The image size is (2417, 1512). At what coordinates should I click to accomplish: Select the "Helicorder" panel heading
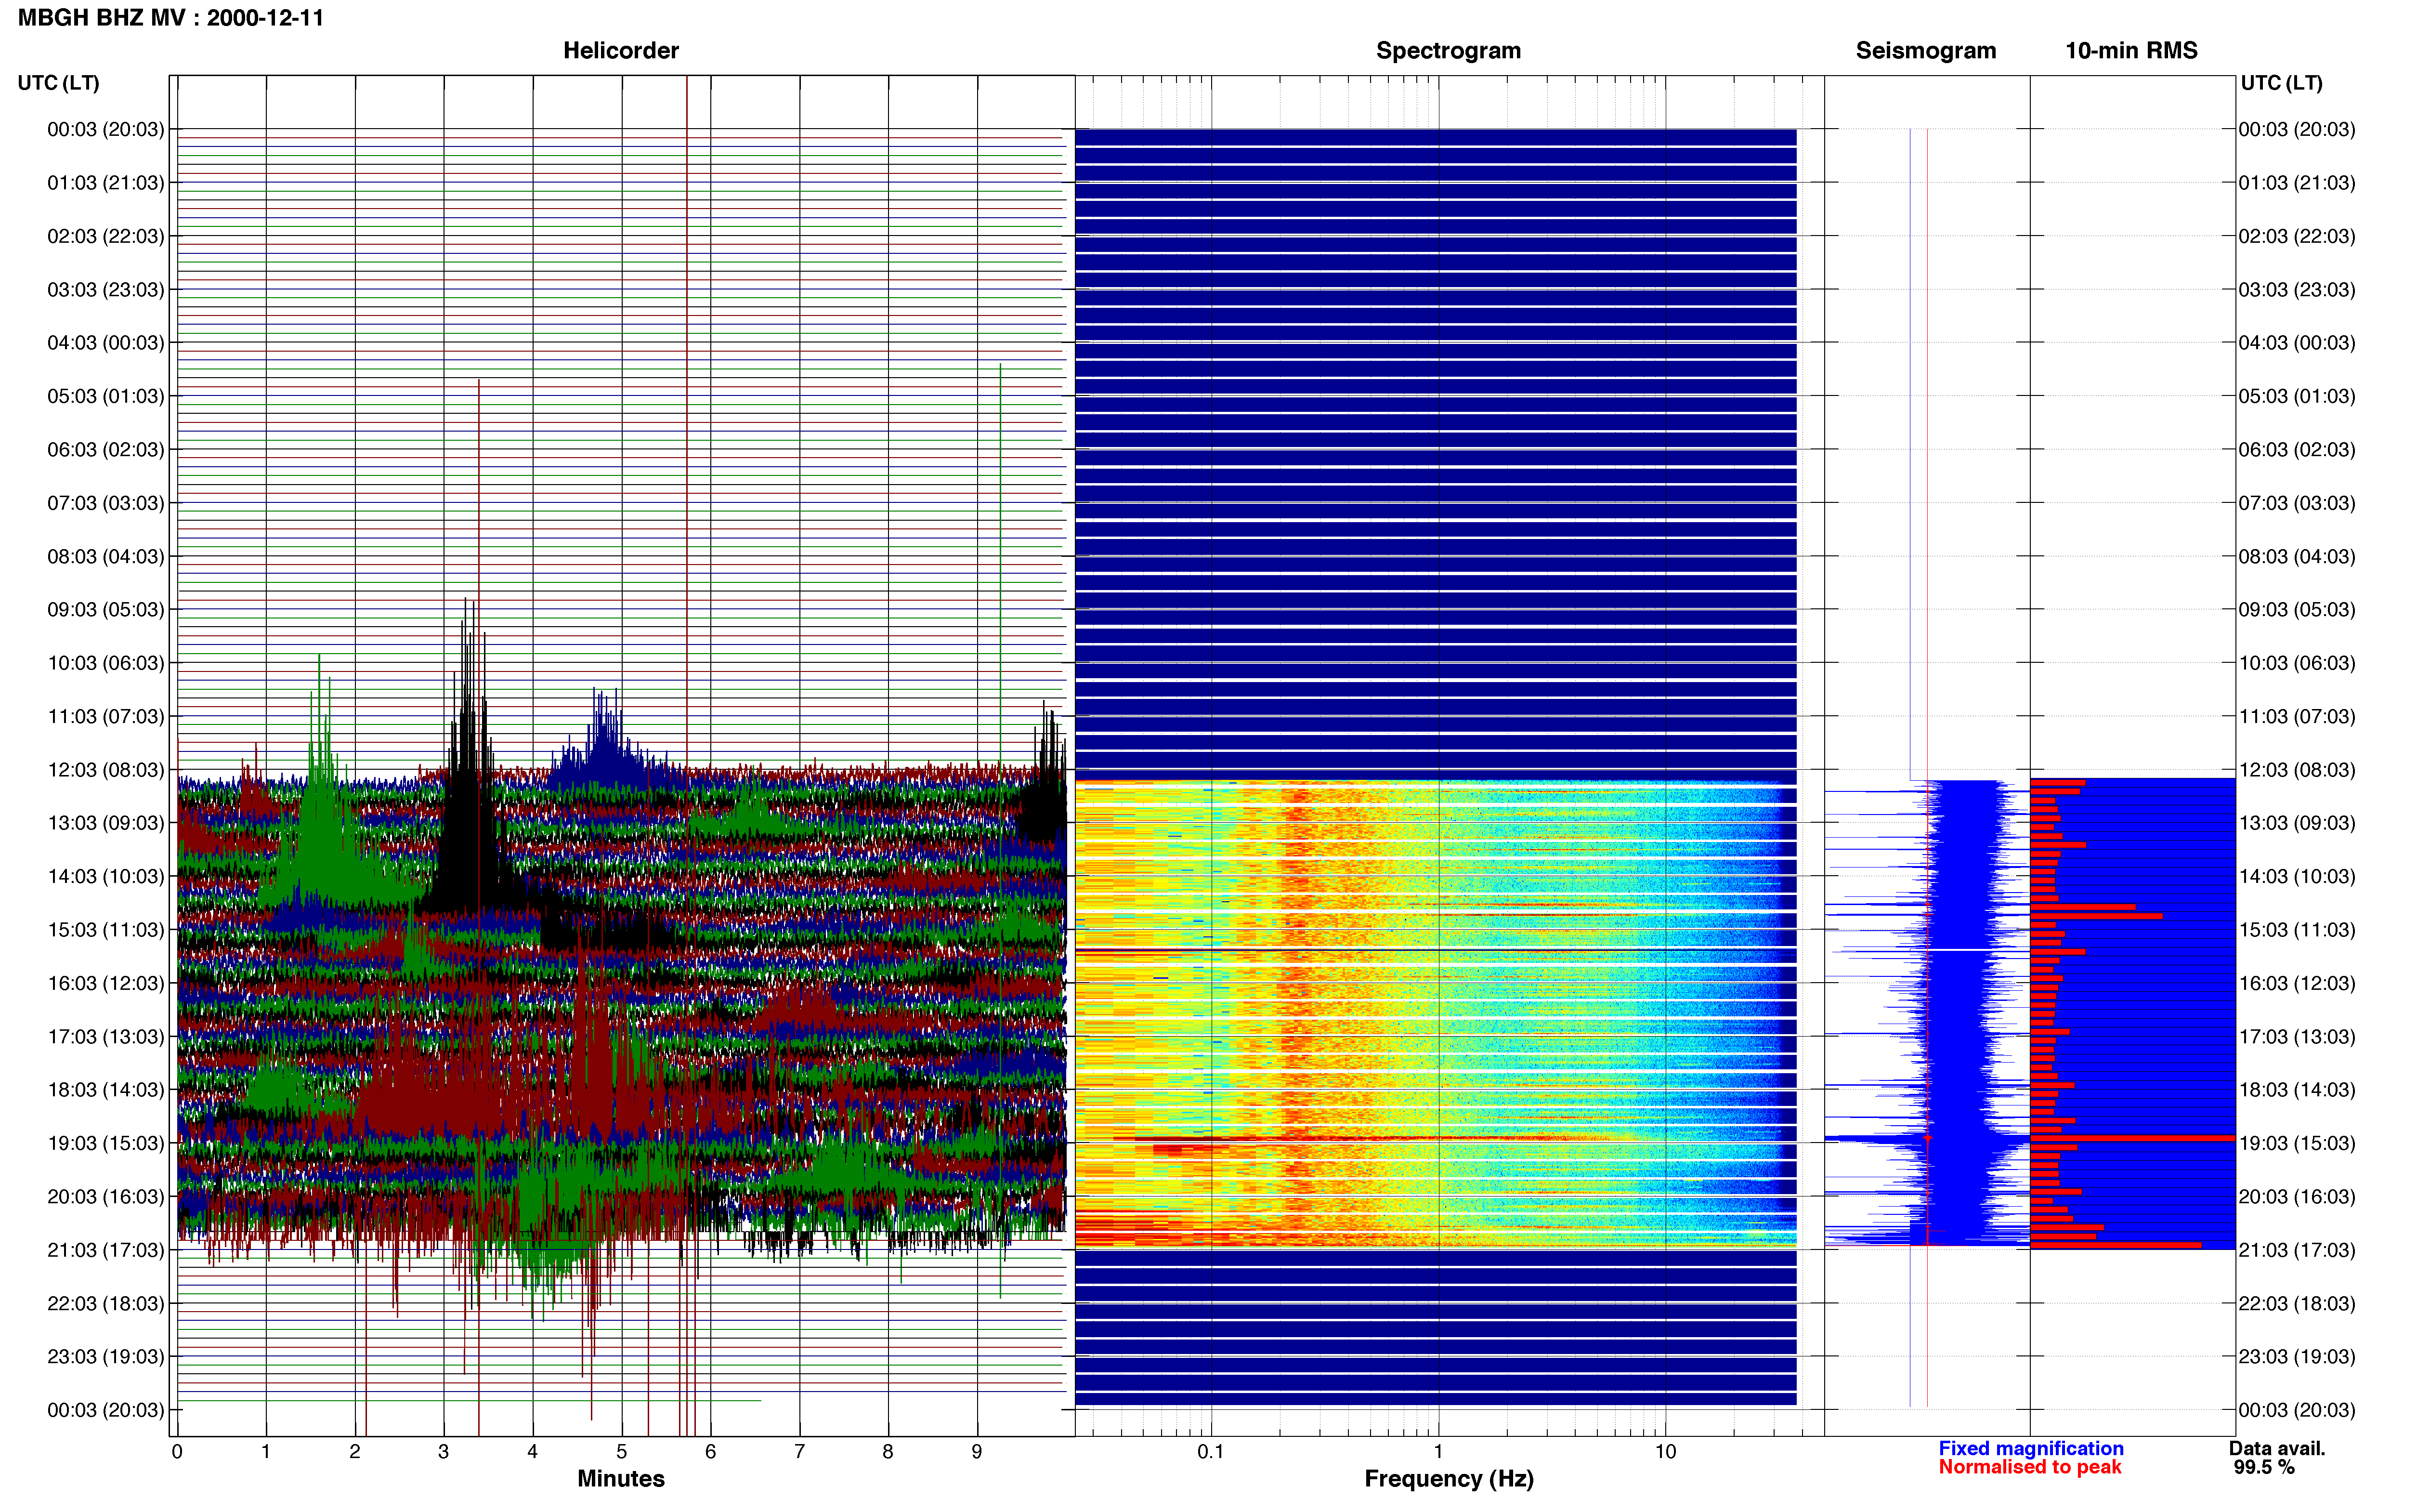tap(621, 50)
